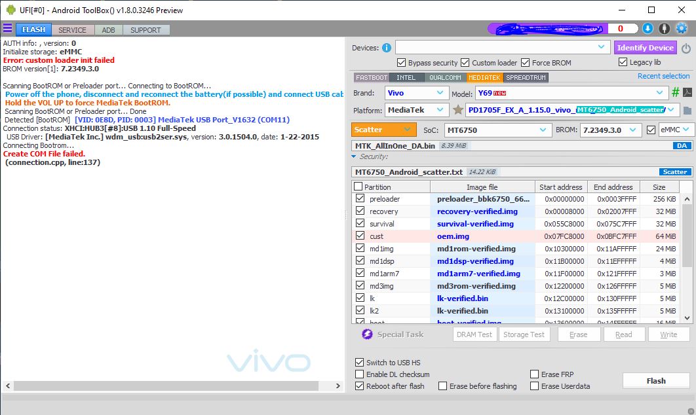Click the Storage Test button

pyautogui.click(x=524, y=334)
